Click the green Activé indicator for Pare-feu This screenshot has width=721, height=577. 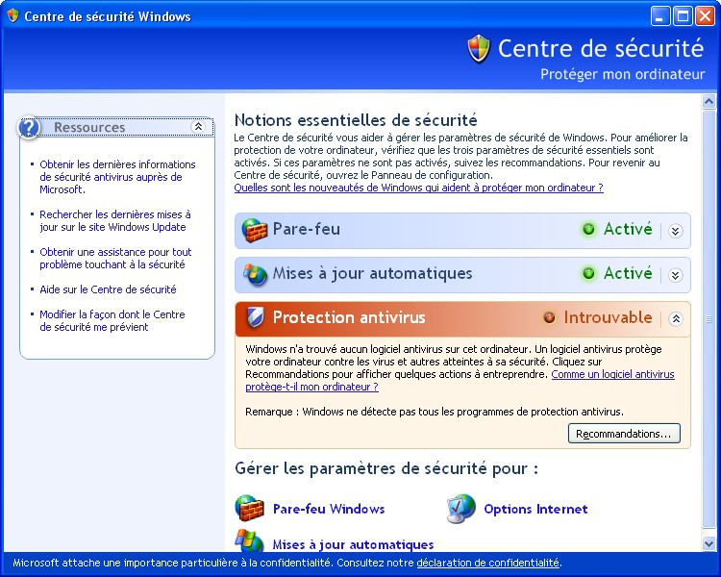pyautogui.click(x=588, y=229)
